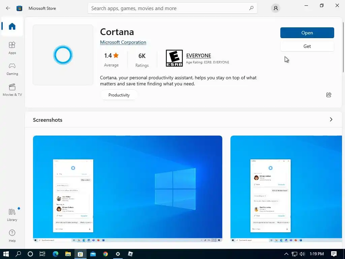Open the Help sidebar section
Image resolution: width=345 pixels, height=259 pixels.
[12, 236]
